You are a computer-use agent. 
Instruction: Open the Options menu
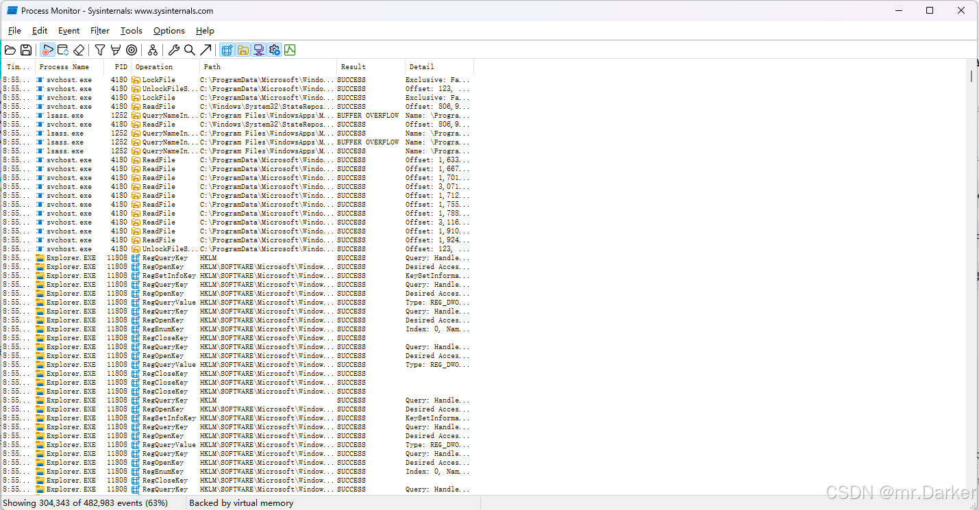coord(169,31)
